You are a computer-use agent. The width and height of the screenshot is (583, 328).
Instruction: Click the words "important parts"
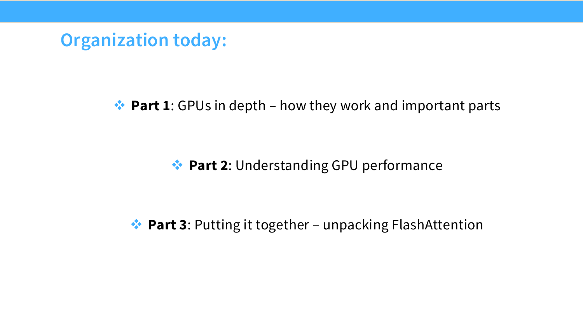(451, 106)
